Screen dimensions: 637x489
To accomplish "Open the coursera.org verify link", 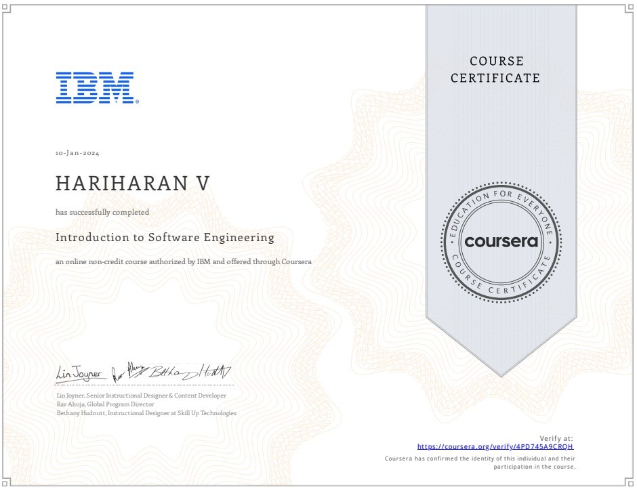I will [x=495, y=447].
